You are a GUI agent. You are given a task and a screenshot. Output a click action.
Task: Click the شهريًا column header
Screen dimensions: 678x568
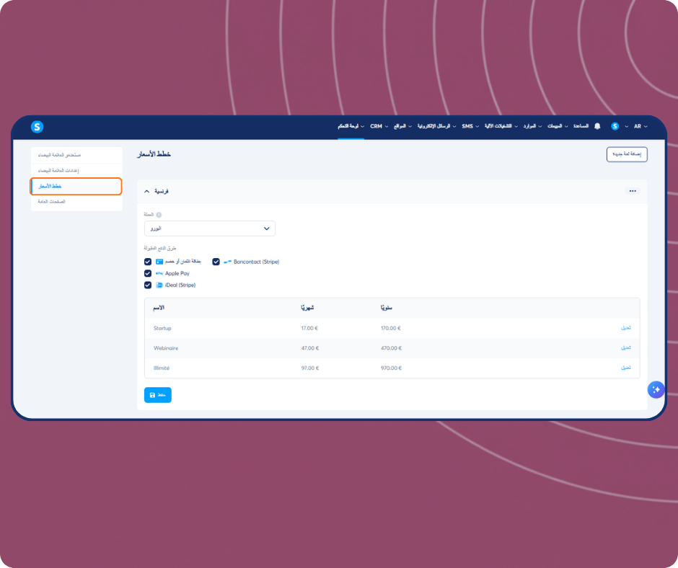(x=307, y=308)
